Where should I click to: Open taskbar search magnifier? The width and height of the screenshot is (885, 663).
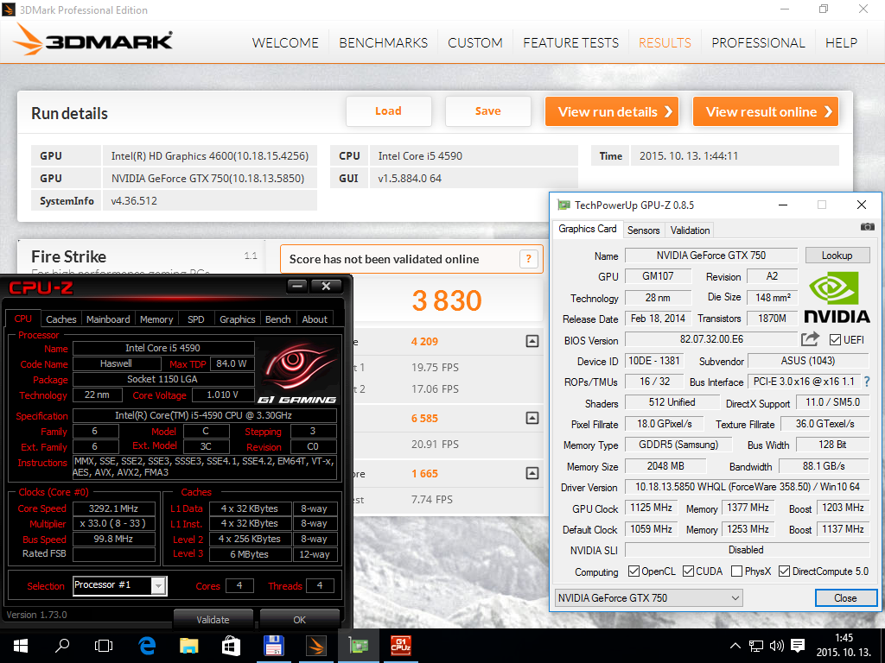pyautogui.click(x=62, y=646)
